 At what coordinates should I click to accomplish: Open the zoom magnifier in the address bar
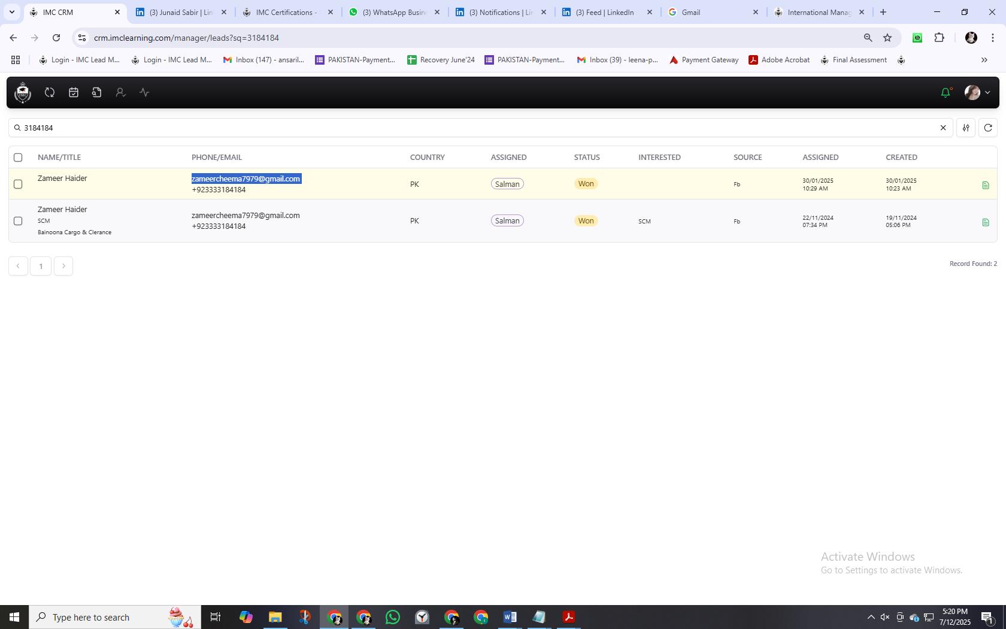point(868,38)
